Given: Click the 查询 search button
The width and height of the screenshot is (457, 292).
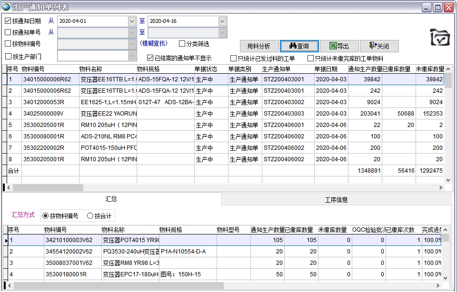Looking at the screenshot, I should coord(298,46).
